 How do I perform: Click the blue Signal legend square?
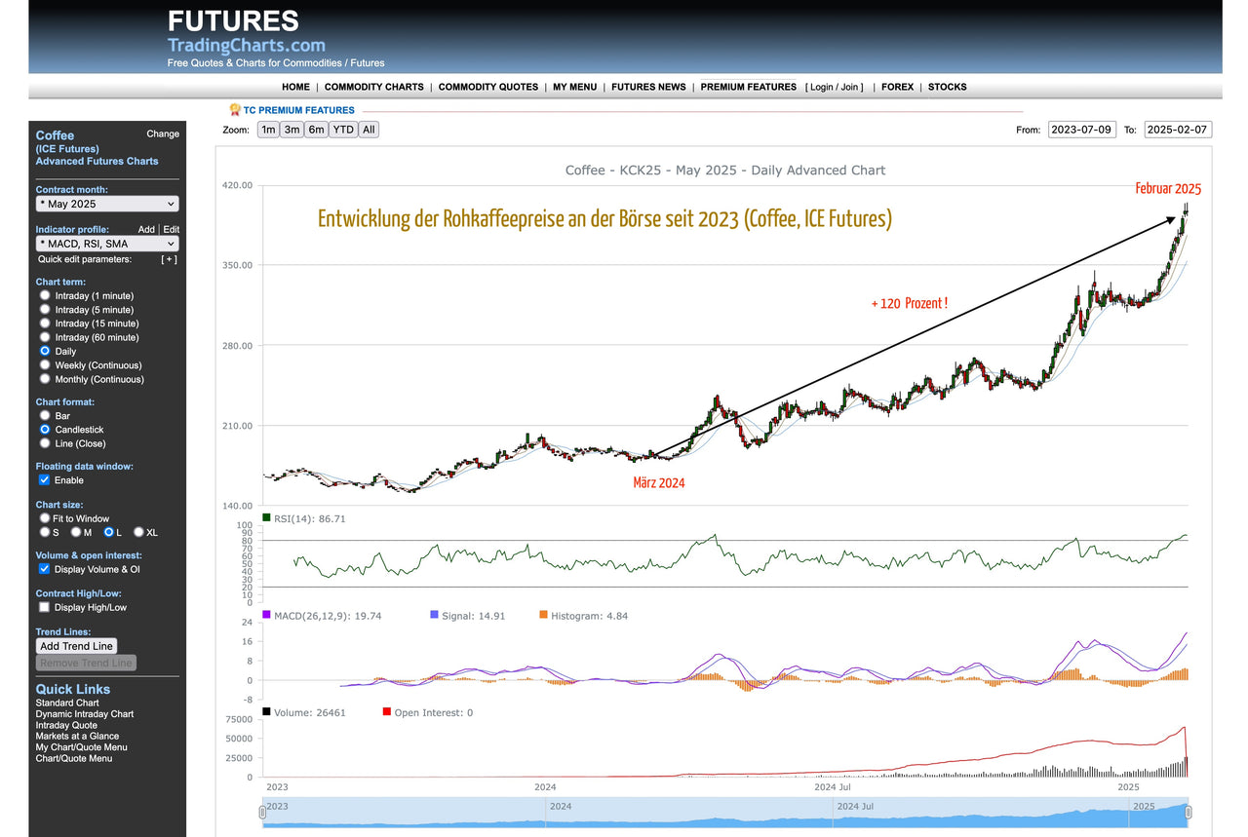click(x=434, y=615)
